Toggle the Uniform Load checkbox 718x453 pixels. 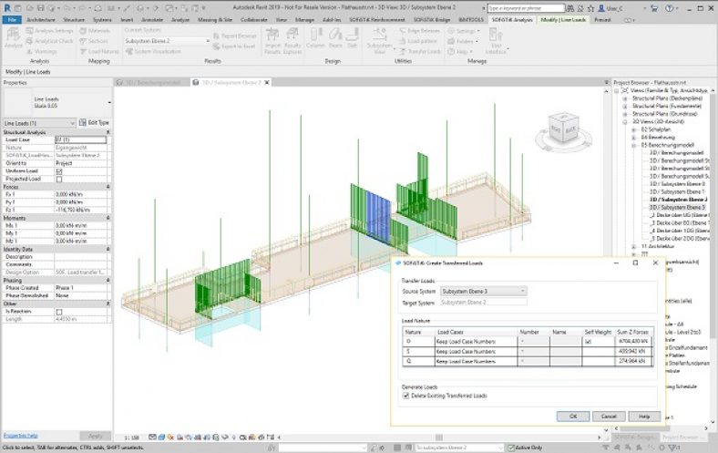click(59, 171)
